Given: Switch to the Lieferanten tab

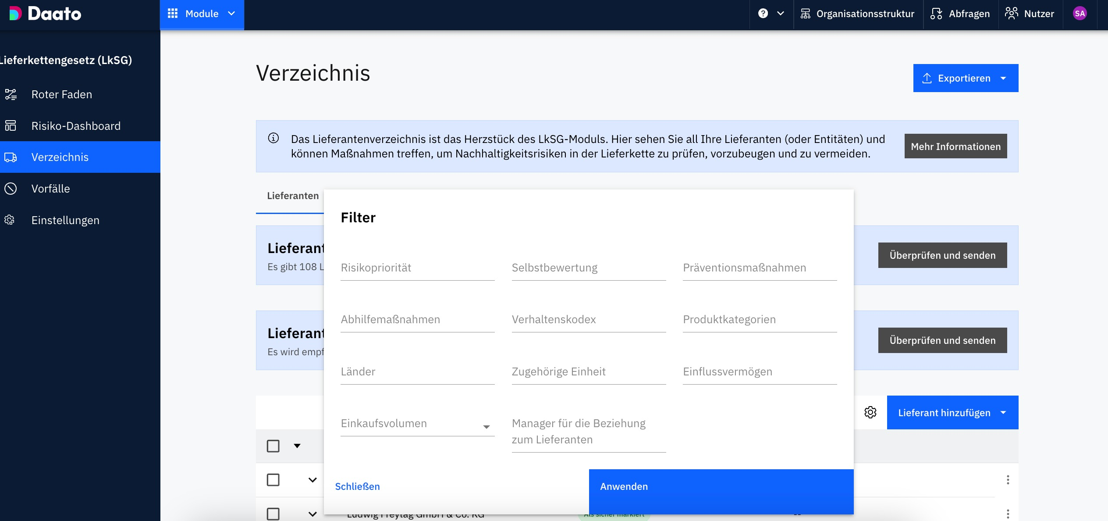Looking at the screenshot, I should [x=293, y=196].
